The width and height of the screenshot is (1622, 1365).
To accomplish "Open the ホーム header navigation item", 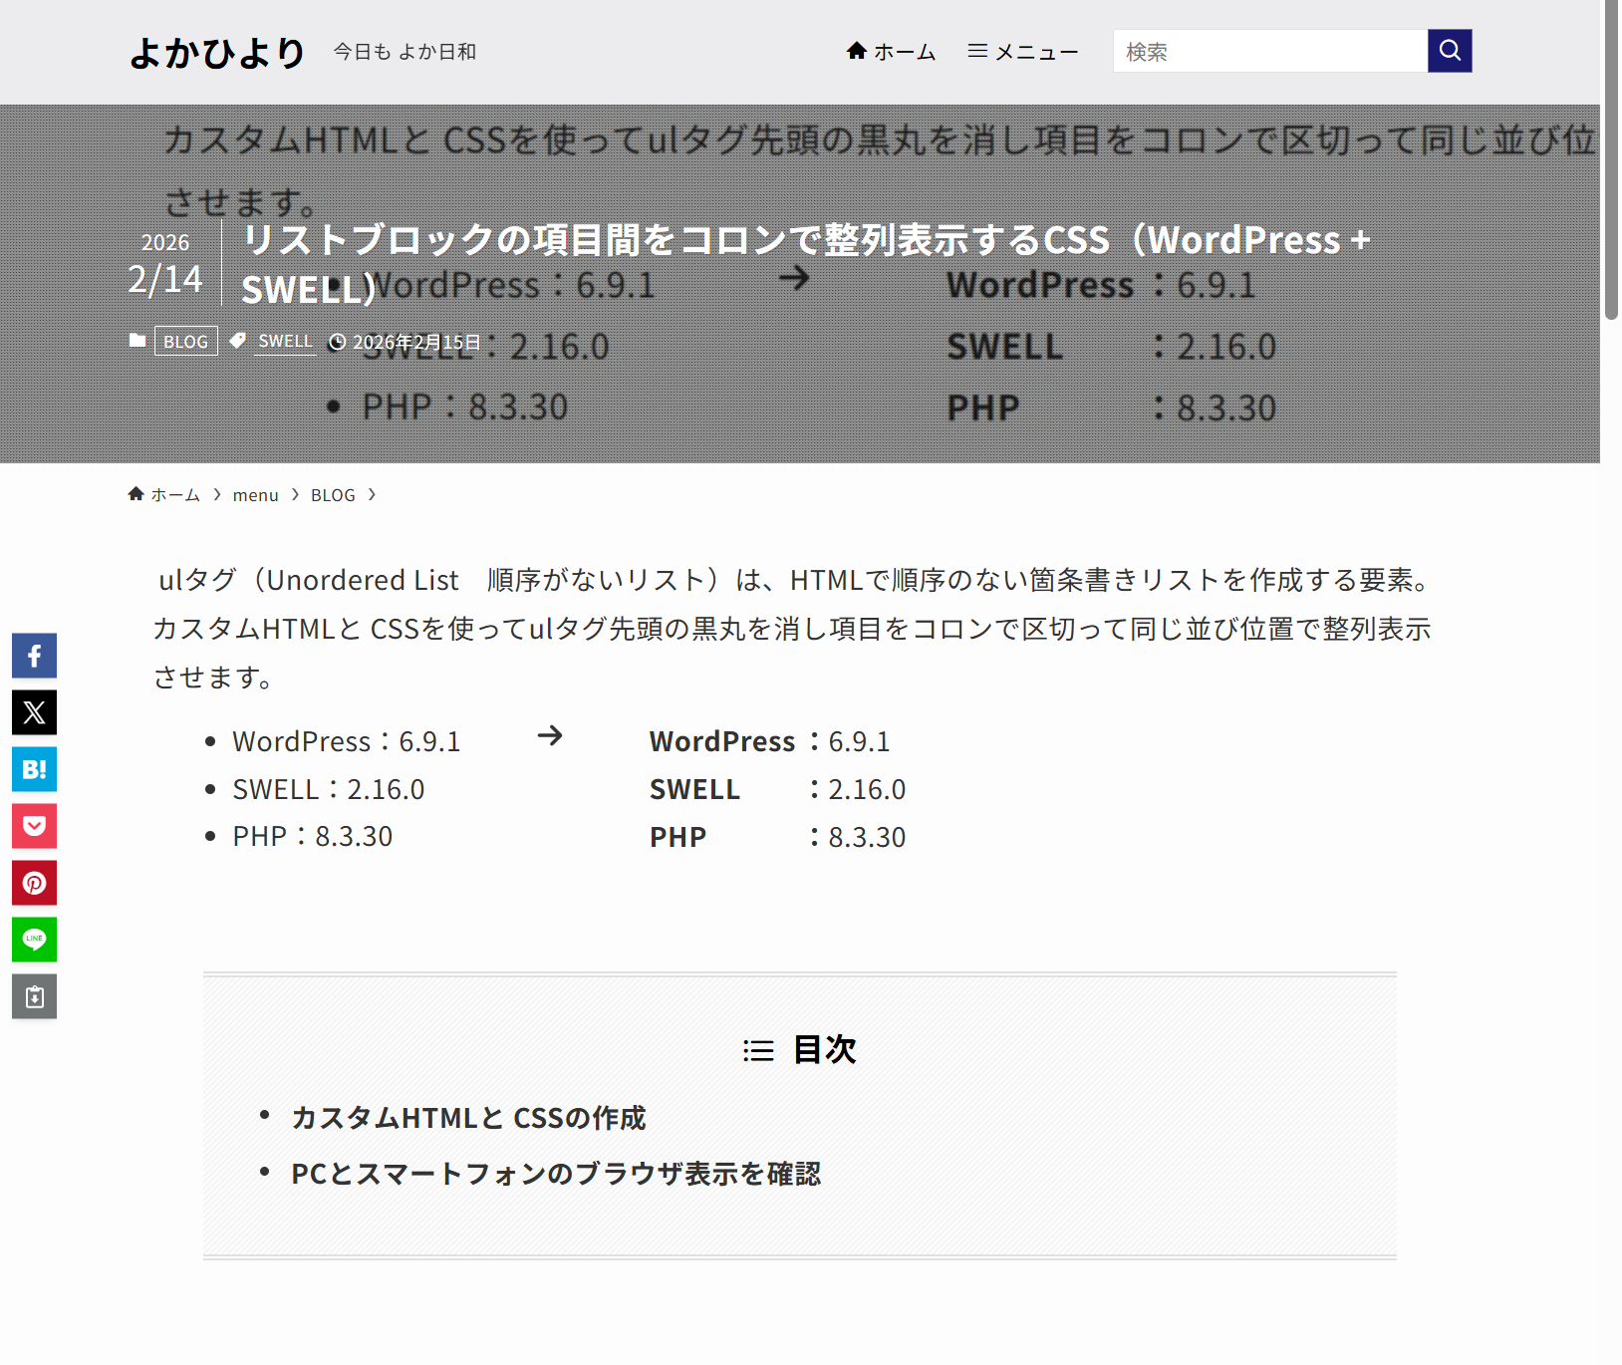I will [x=891, y=52].
